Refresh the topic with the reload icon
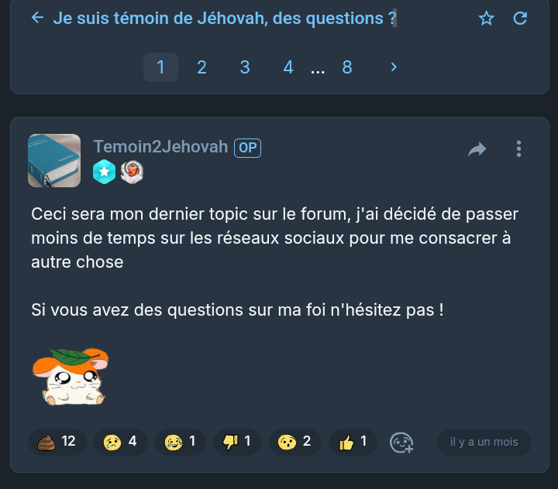The width and height of the screenshot is (558, 489). tap(520, 18)
